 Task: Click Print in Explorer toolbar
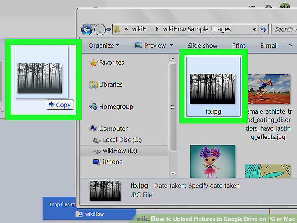(239, 46)
